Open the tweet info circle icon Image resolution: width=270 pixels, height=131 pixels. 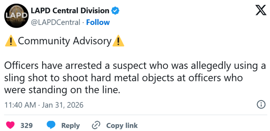coord(261,105)
